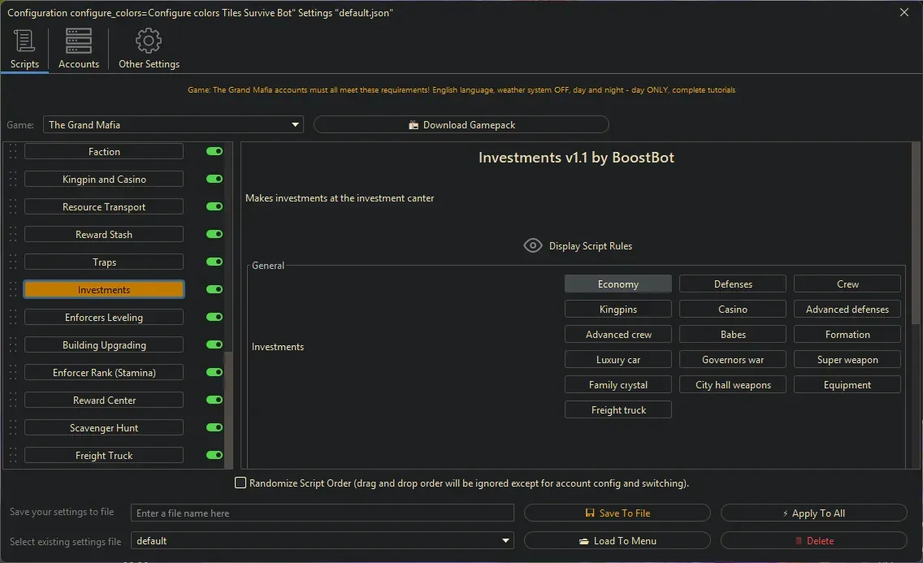This screenshot has height=563, width=923.
Task: Toggle Building Upgrading script off
Action: 214,344
